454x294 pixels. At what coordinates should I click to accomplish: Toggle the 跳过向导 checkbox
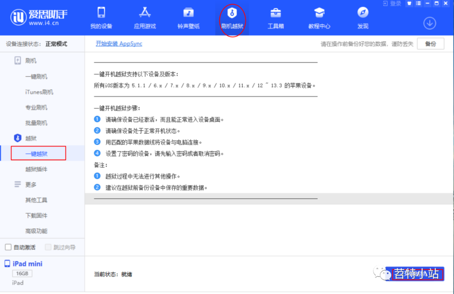pyautogui.click(x=48, y=247)
